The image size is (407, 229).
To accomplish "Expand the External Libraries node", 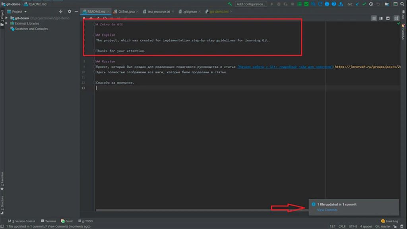I will (x=6, y=23).
